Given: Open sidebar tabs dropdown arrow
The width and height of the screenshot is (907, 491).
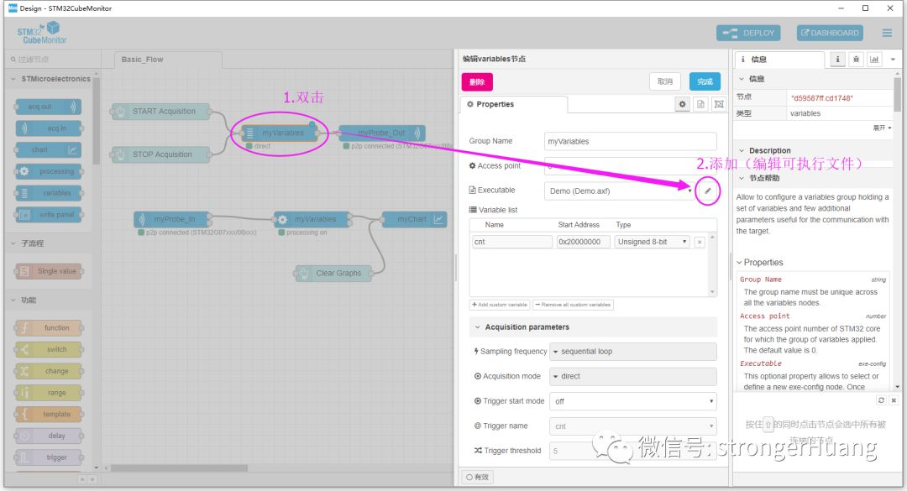Looking at the screenshot, I should point(893,60).
